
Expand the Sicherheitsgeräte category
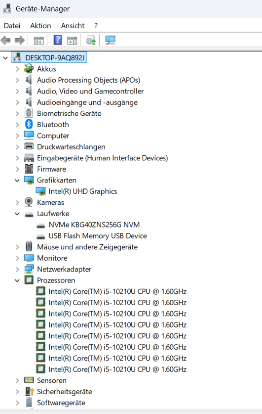[x=17, y=392]
